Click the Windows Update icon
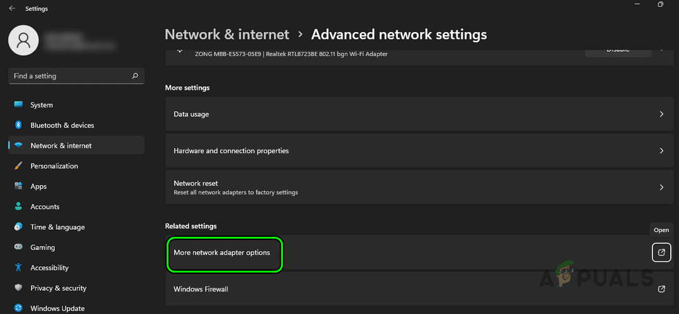 (18, 308)
